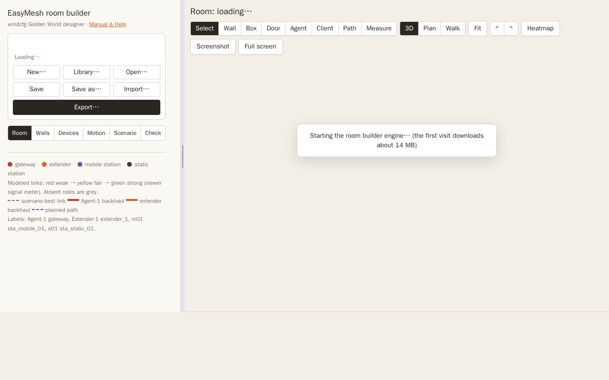Viewport: 609px width, 380px height.
Task: Open the Check tab
Action: 153,133
